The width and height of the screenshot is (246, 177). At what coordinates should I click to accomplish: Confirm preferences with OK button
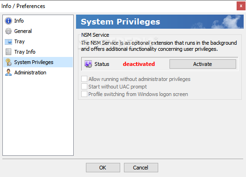103,168
